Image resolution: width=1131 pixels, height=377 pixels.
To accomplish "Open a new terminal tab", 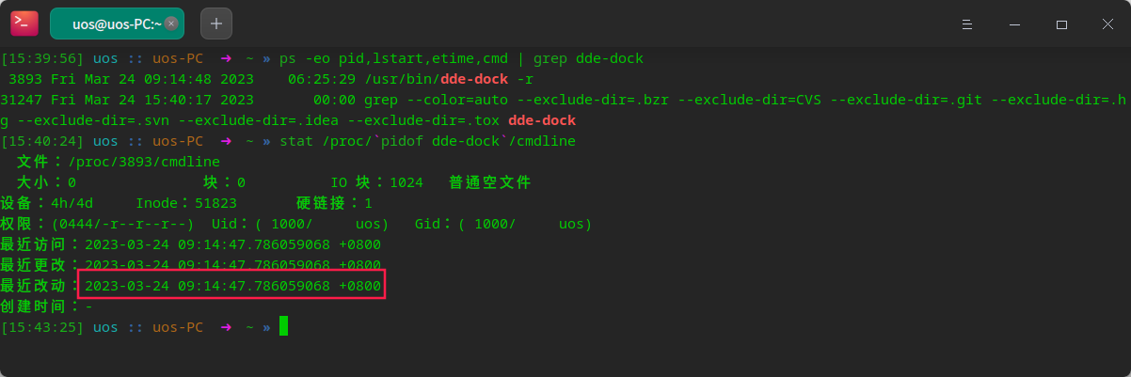I will (215, 24).
